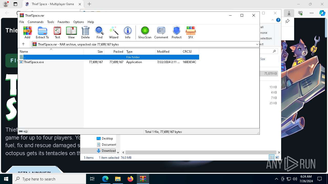The height and width of the screenshot is (184, 328).
Task: Launch the Wizard wand tool
Action: coord(114,32)
